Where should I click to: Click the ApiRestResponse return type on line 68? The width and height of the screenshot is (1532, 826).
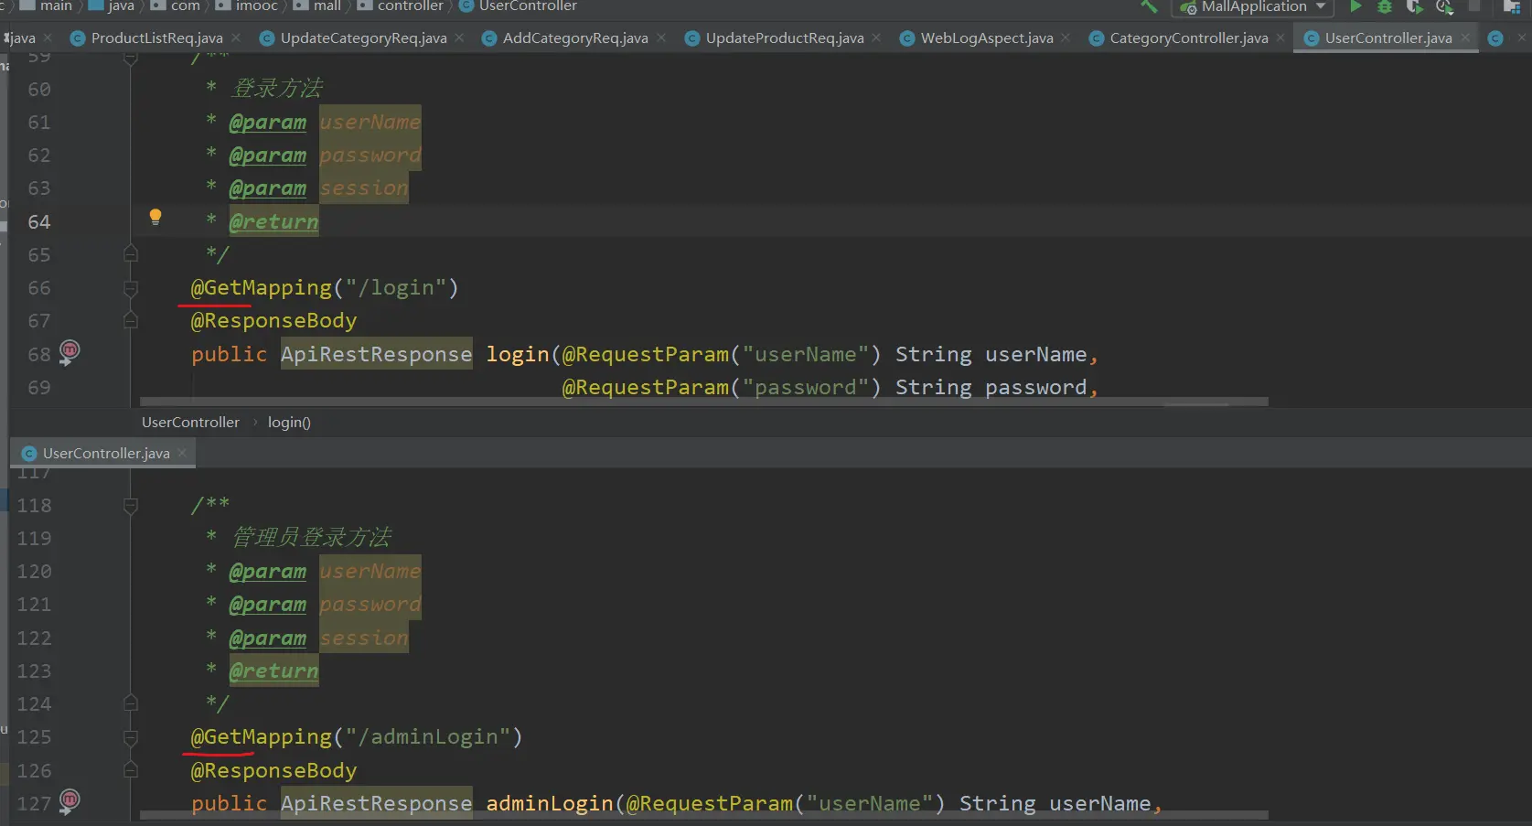coord(376,354)
